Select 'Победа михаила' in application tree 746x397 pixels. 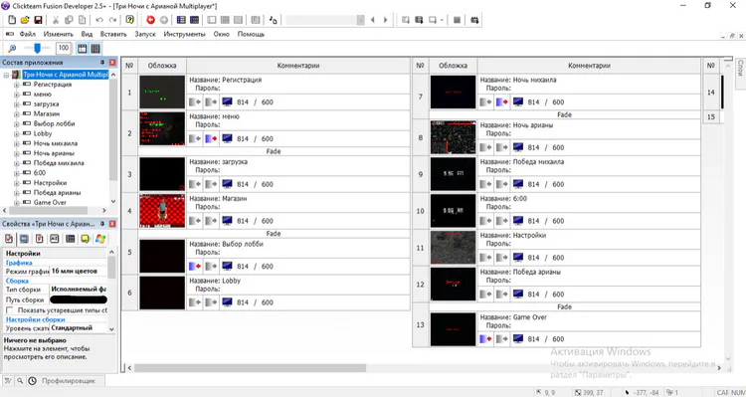tap(59, 163)
